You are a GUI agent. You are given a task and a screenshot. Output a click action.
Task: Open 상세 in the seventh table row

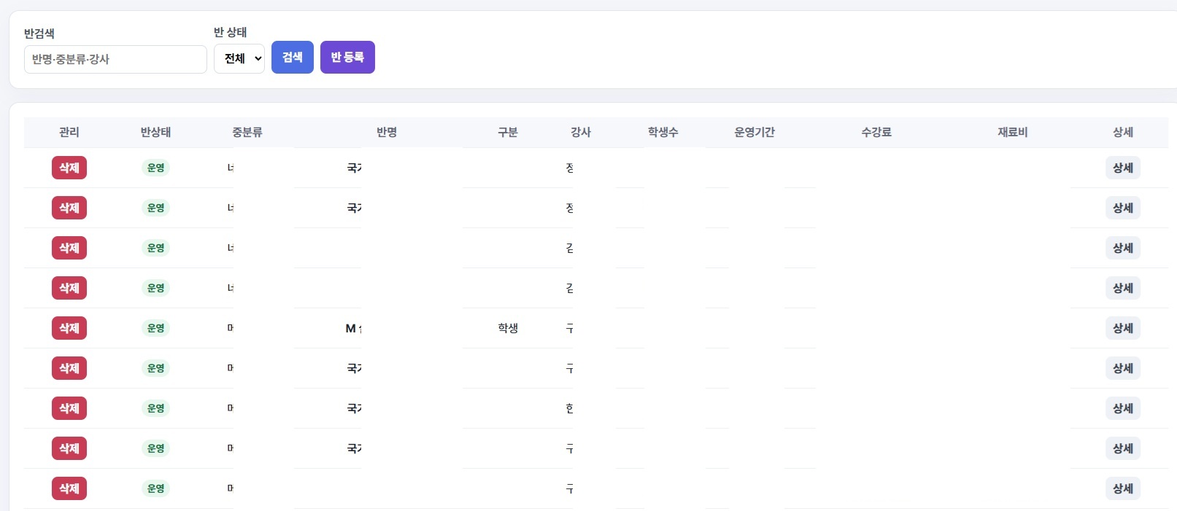1123,408
